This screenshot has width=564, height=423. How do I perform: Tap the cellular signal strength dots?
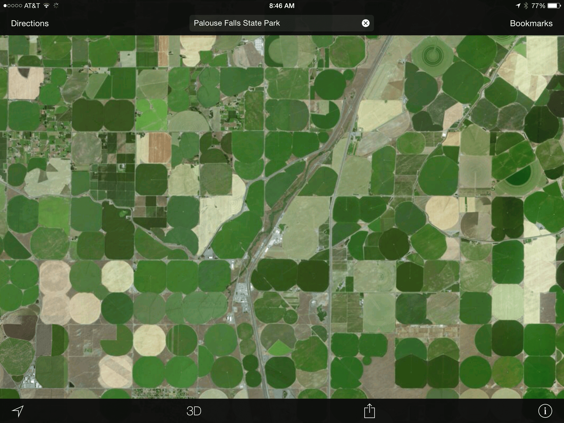pos(13,6)
